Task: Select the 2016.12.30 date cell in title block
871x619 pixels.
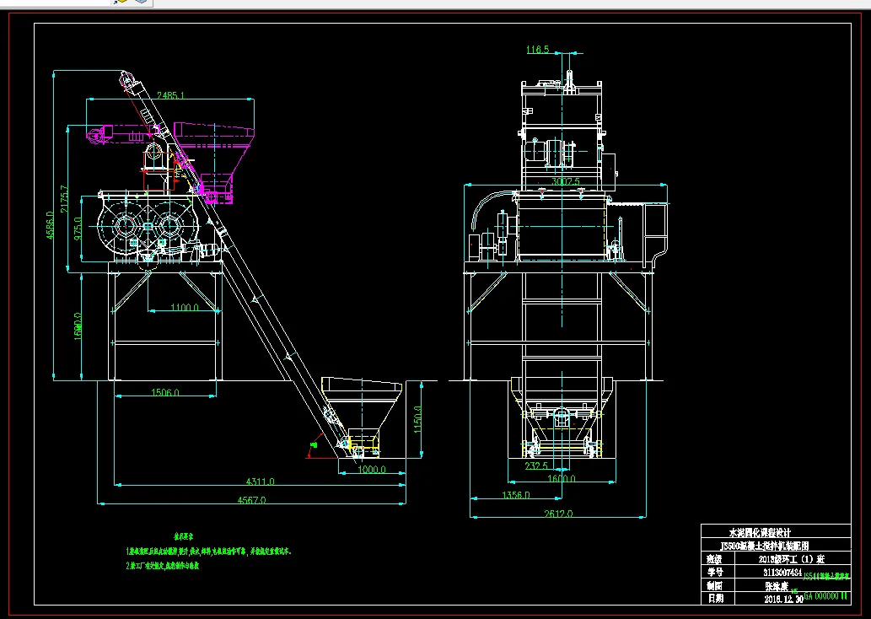Action: [784, 599]
